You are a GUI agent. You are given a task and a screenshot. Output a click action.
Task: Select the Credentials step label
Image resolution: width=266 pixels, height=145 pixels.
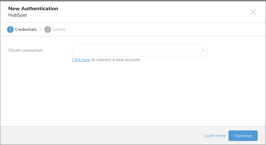pos(26,30)
